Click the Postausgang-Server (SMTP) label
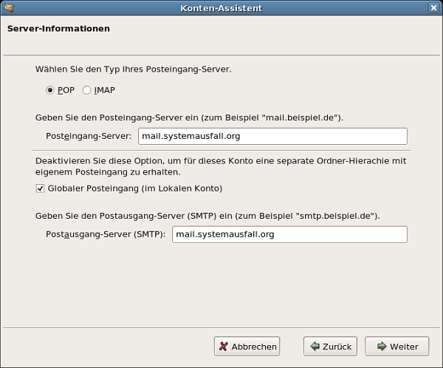 [106, 234]
